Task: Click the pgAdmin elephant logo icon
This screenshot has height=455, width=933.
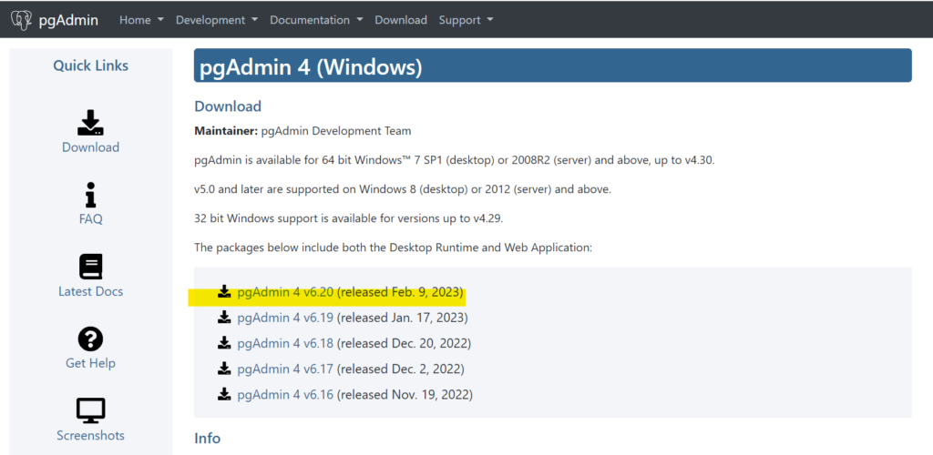Action: coord(22,20)
